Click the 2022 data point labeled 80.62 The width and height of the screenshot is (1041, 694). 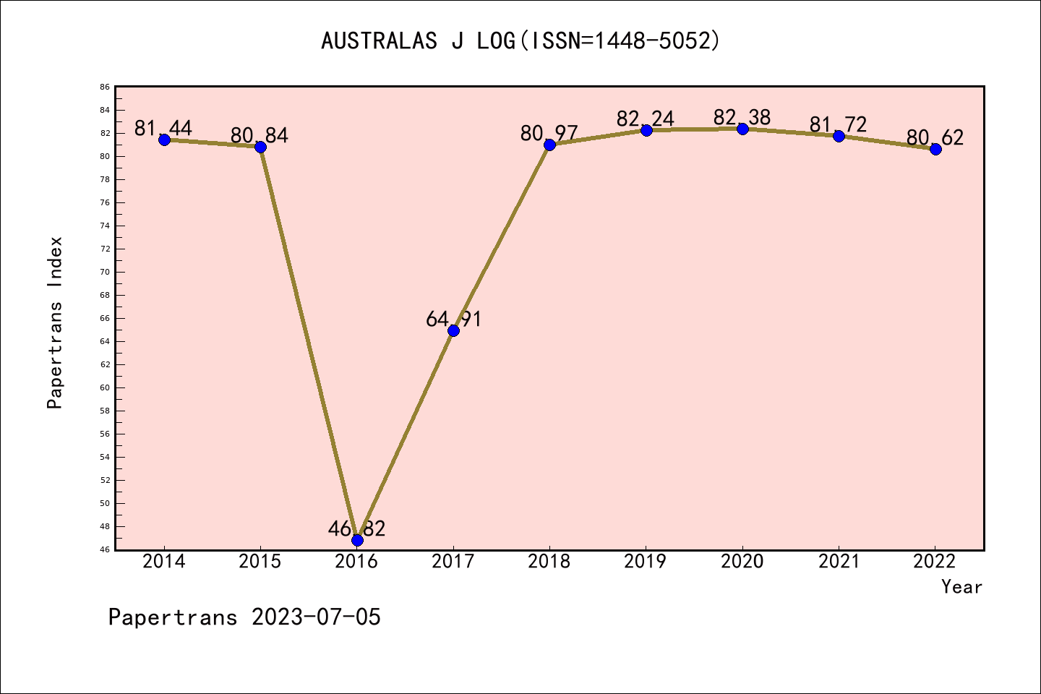click(935, 149)
